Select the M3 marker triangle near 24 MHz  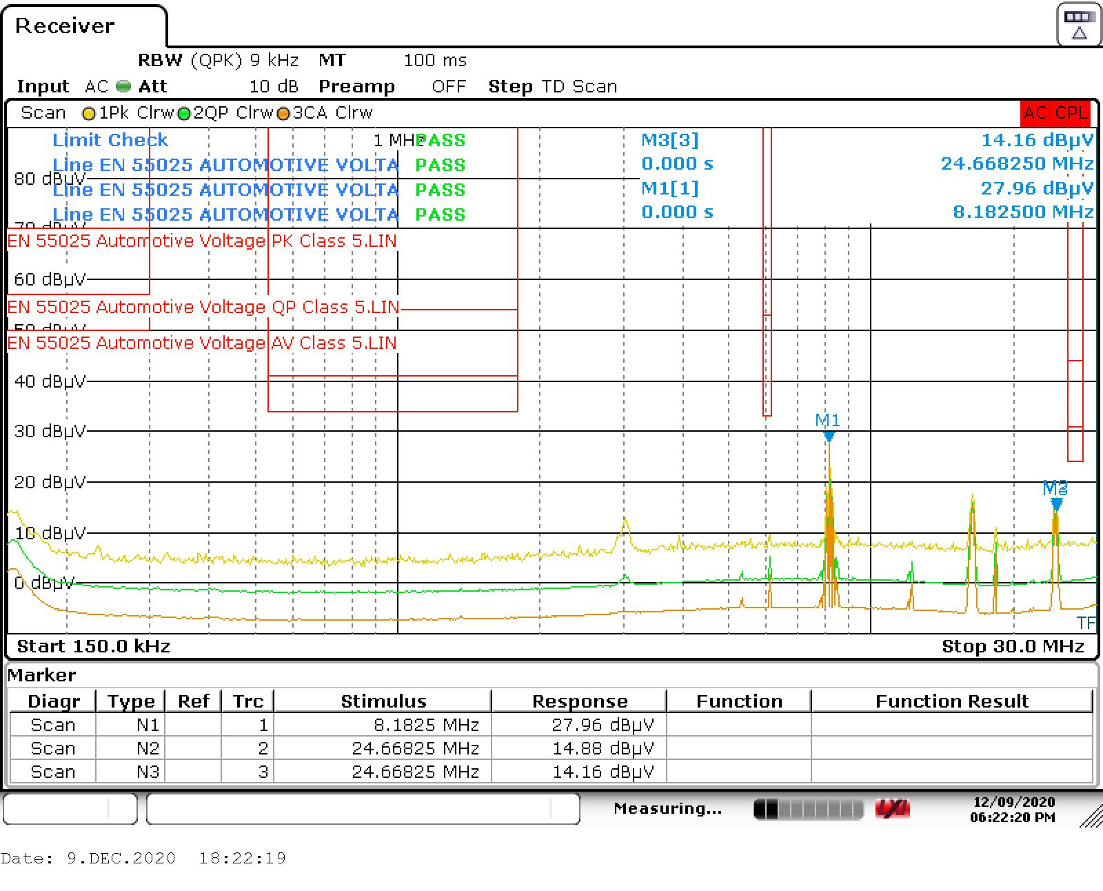click(x=1056, y=504)
